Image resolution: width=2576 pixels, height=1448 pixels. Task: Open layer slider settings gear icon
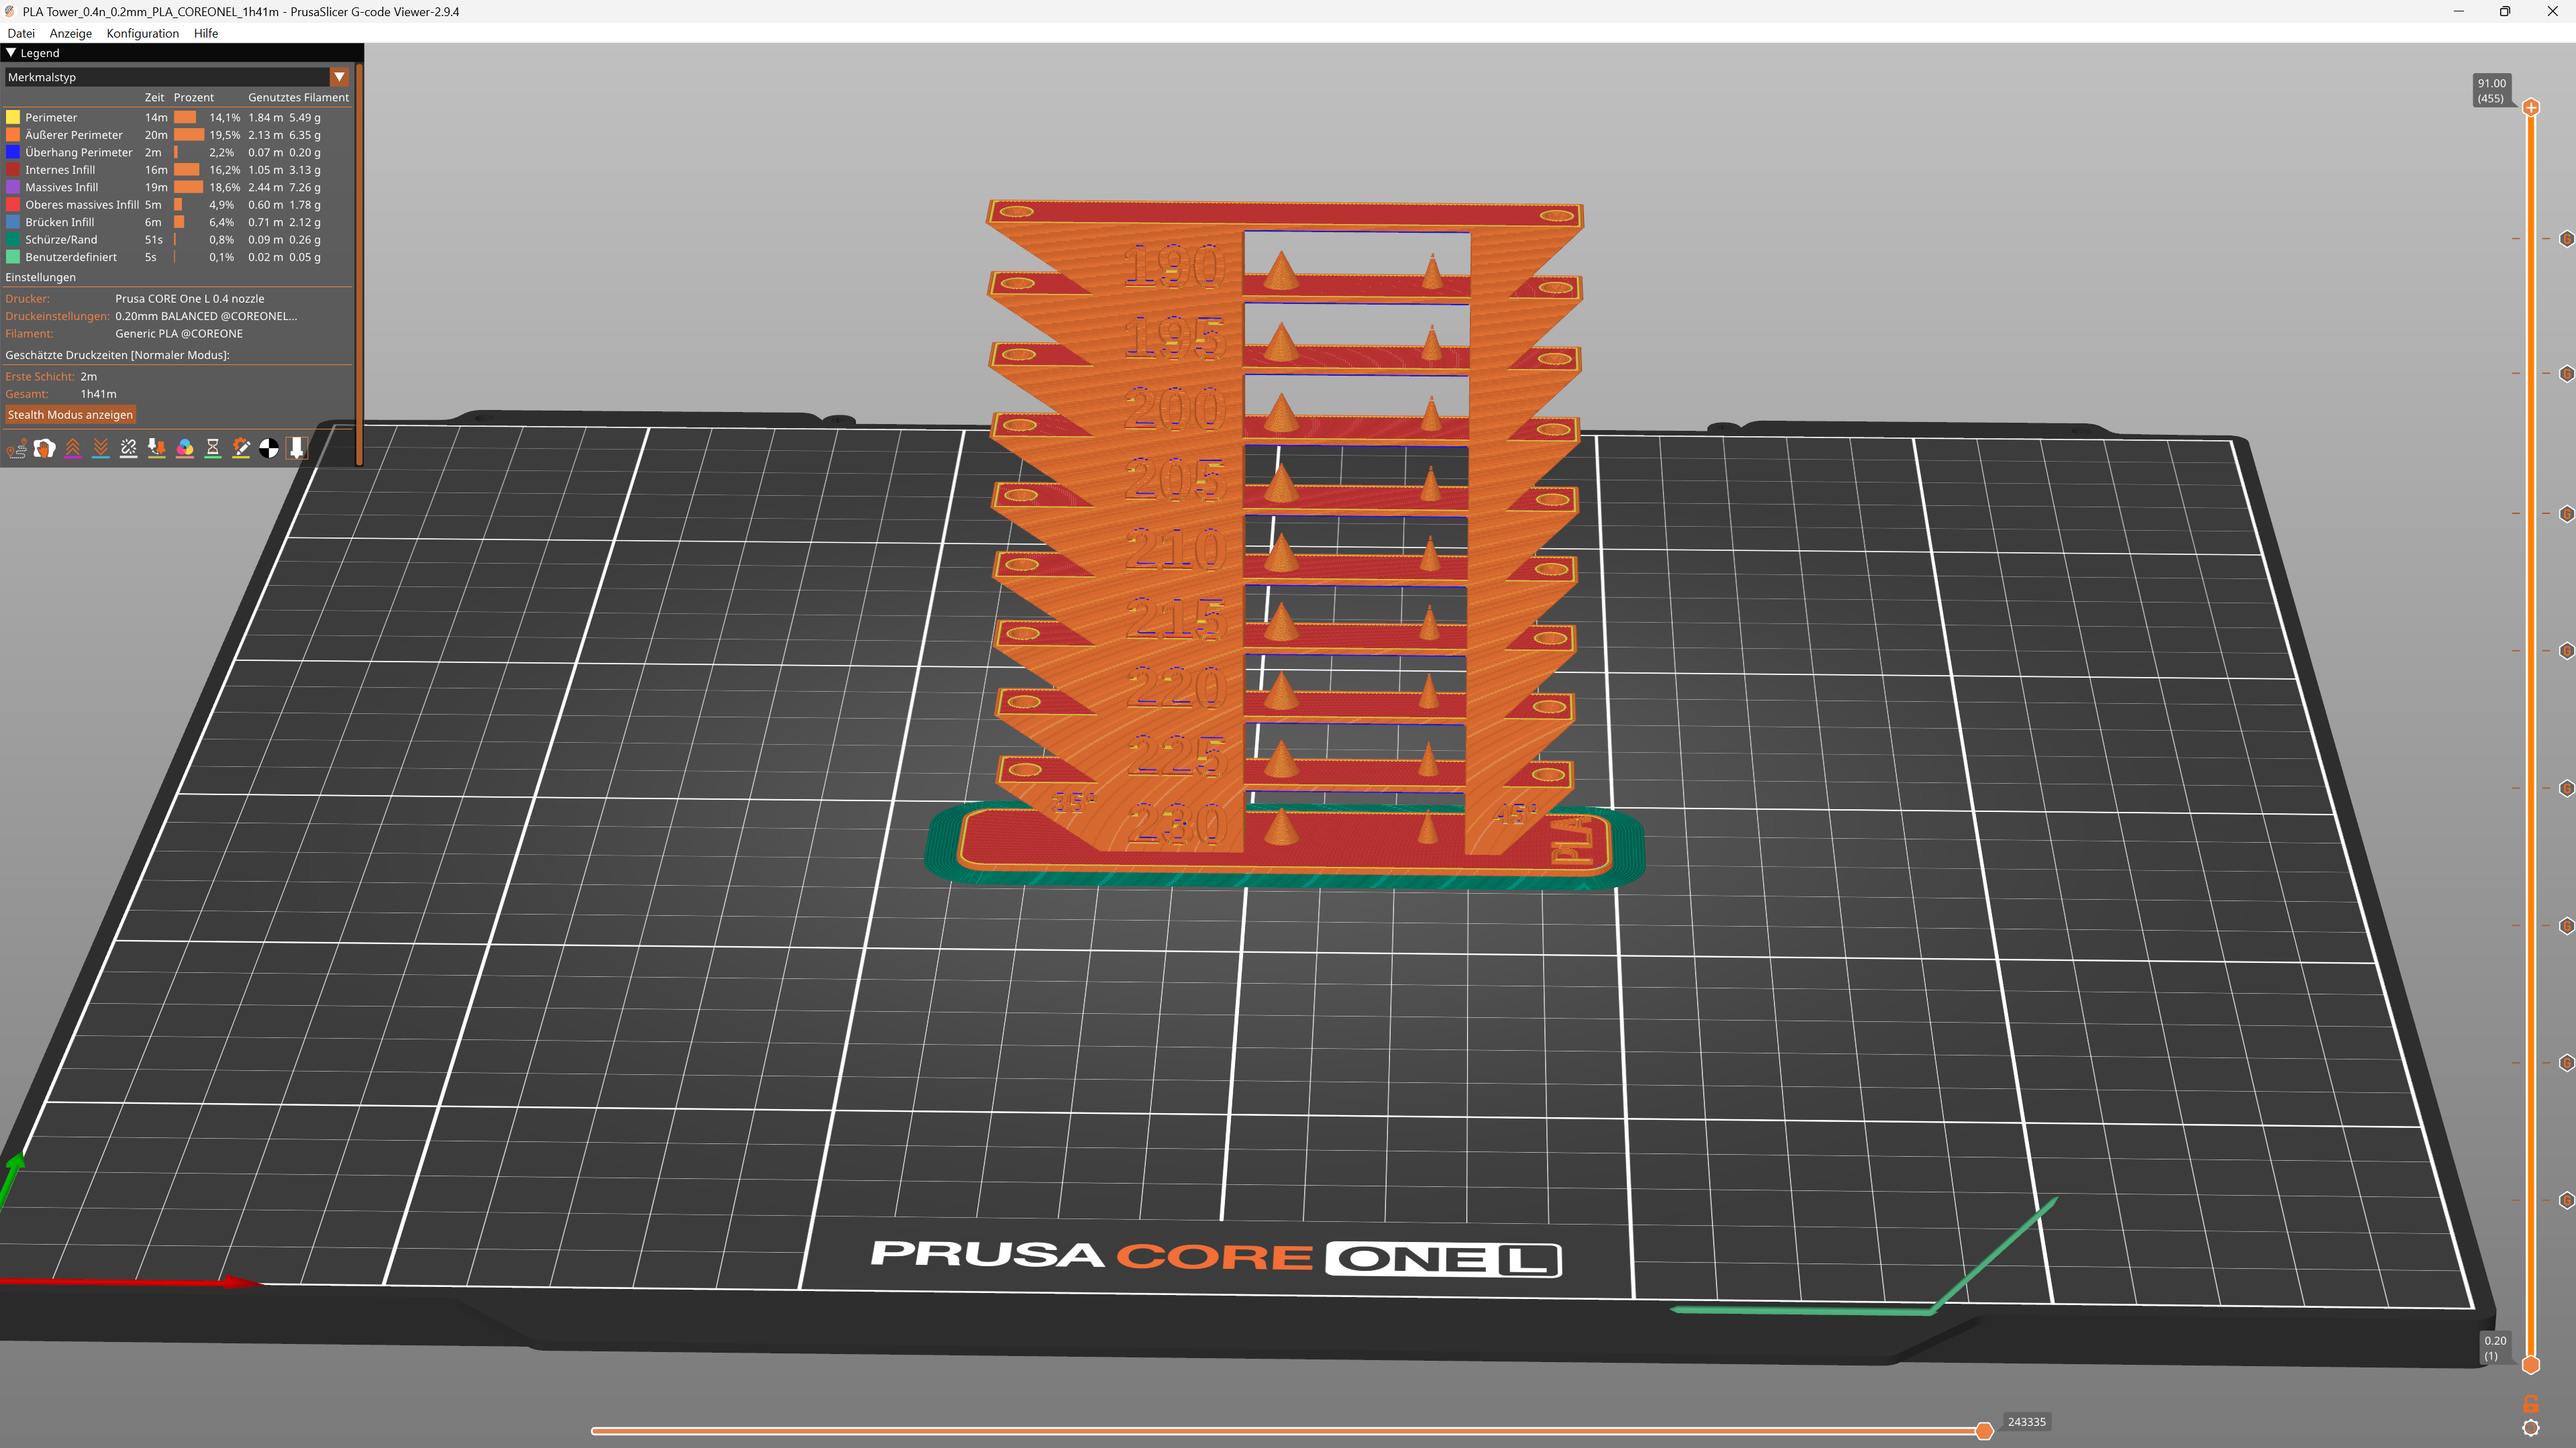tap(2531, 1428)
